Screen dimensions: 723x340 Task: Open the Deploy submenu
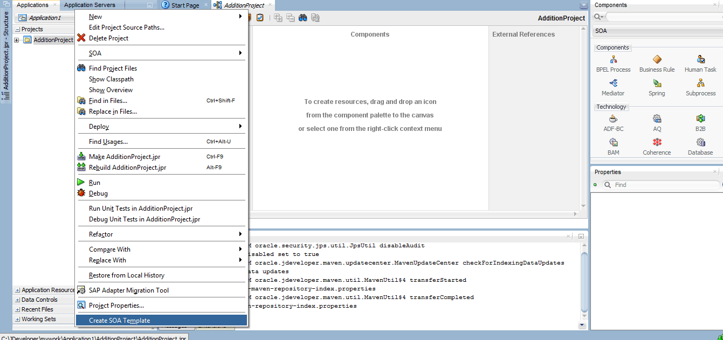(x=161, y=126)
